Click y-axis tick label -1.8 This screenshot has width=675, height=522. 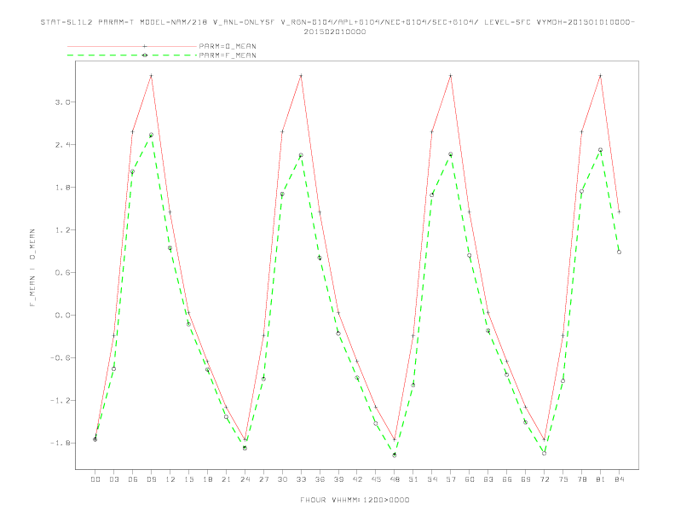[x=60, y=444]
